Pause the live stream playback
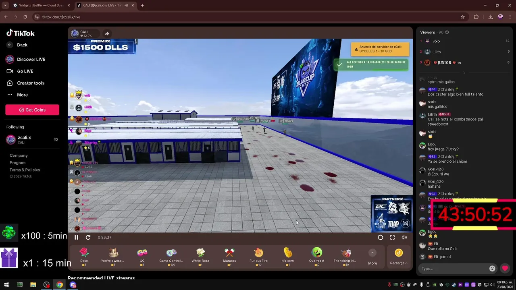The height and width of the screenshot is (290, 516). 76,238
